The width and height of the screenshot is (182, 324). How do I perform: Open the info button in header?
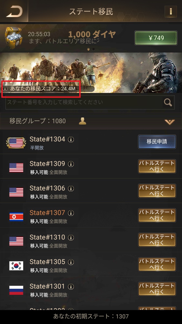pos(170,11)
